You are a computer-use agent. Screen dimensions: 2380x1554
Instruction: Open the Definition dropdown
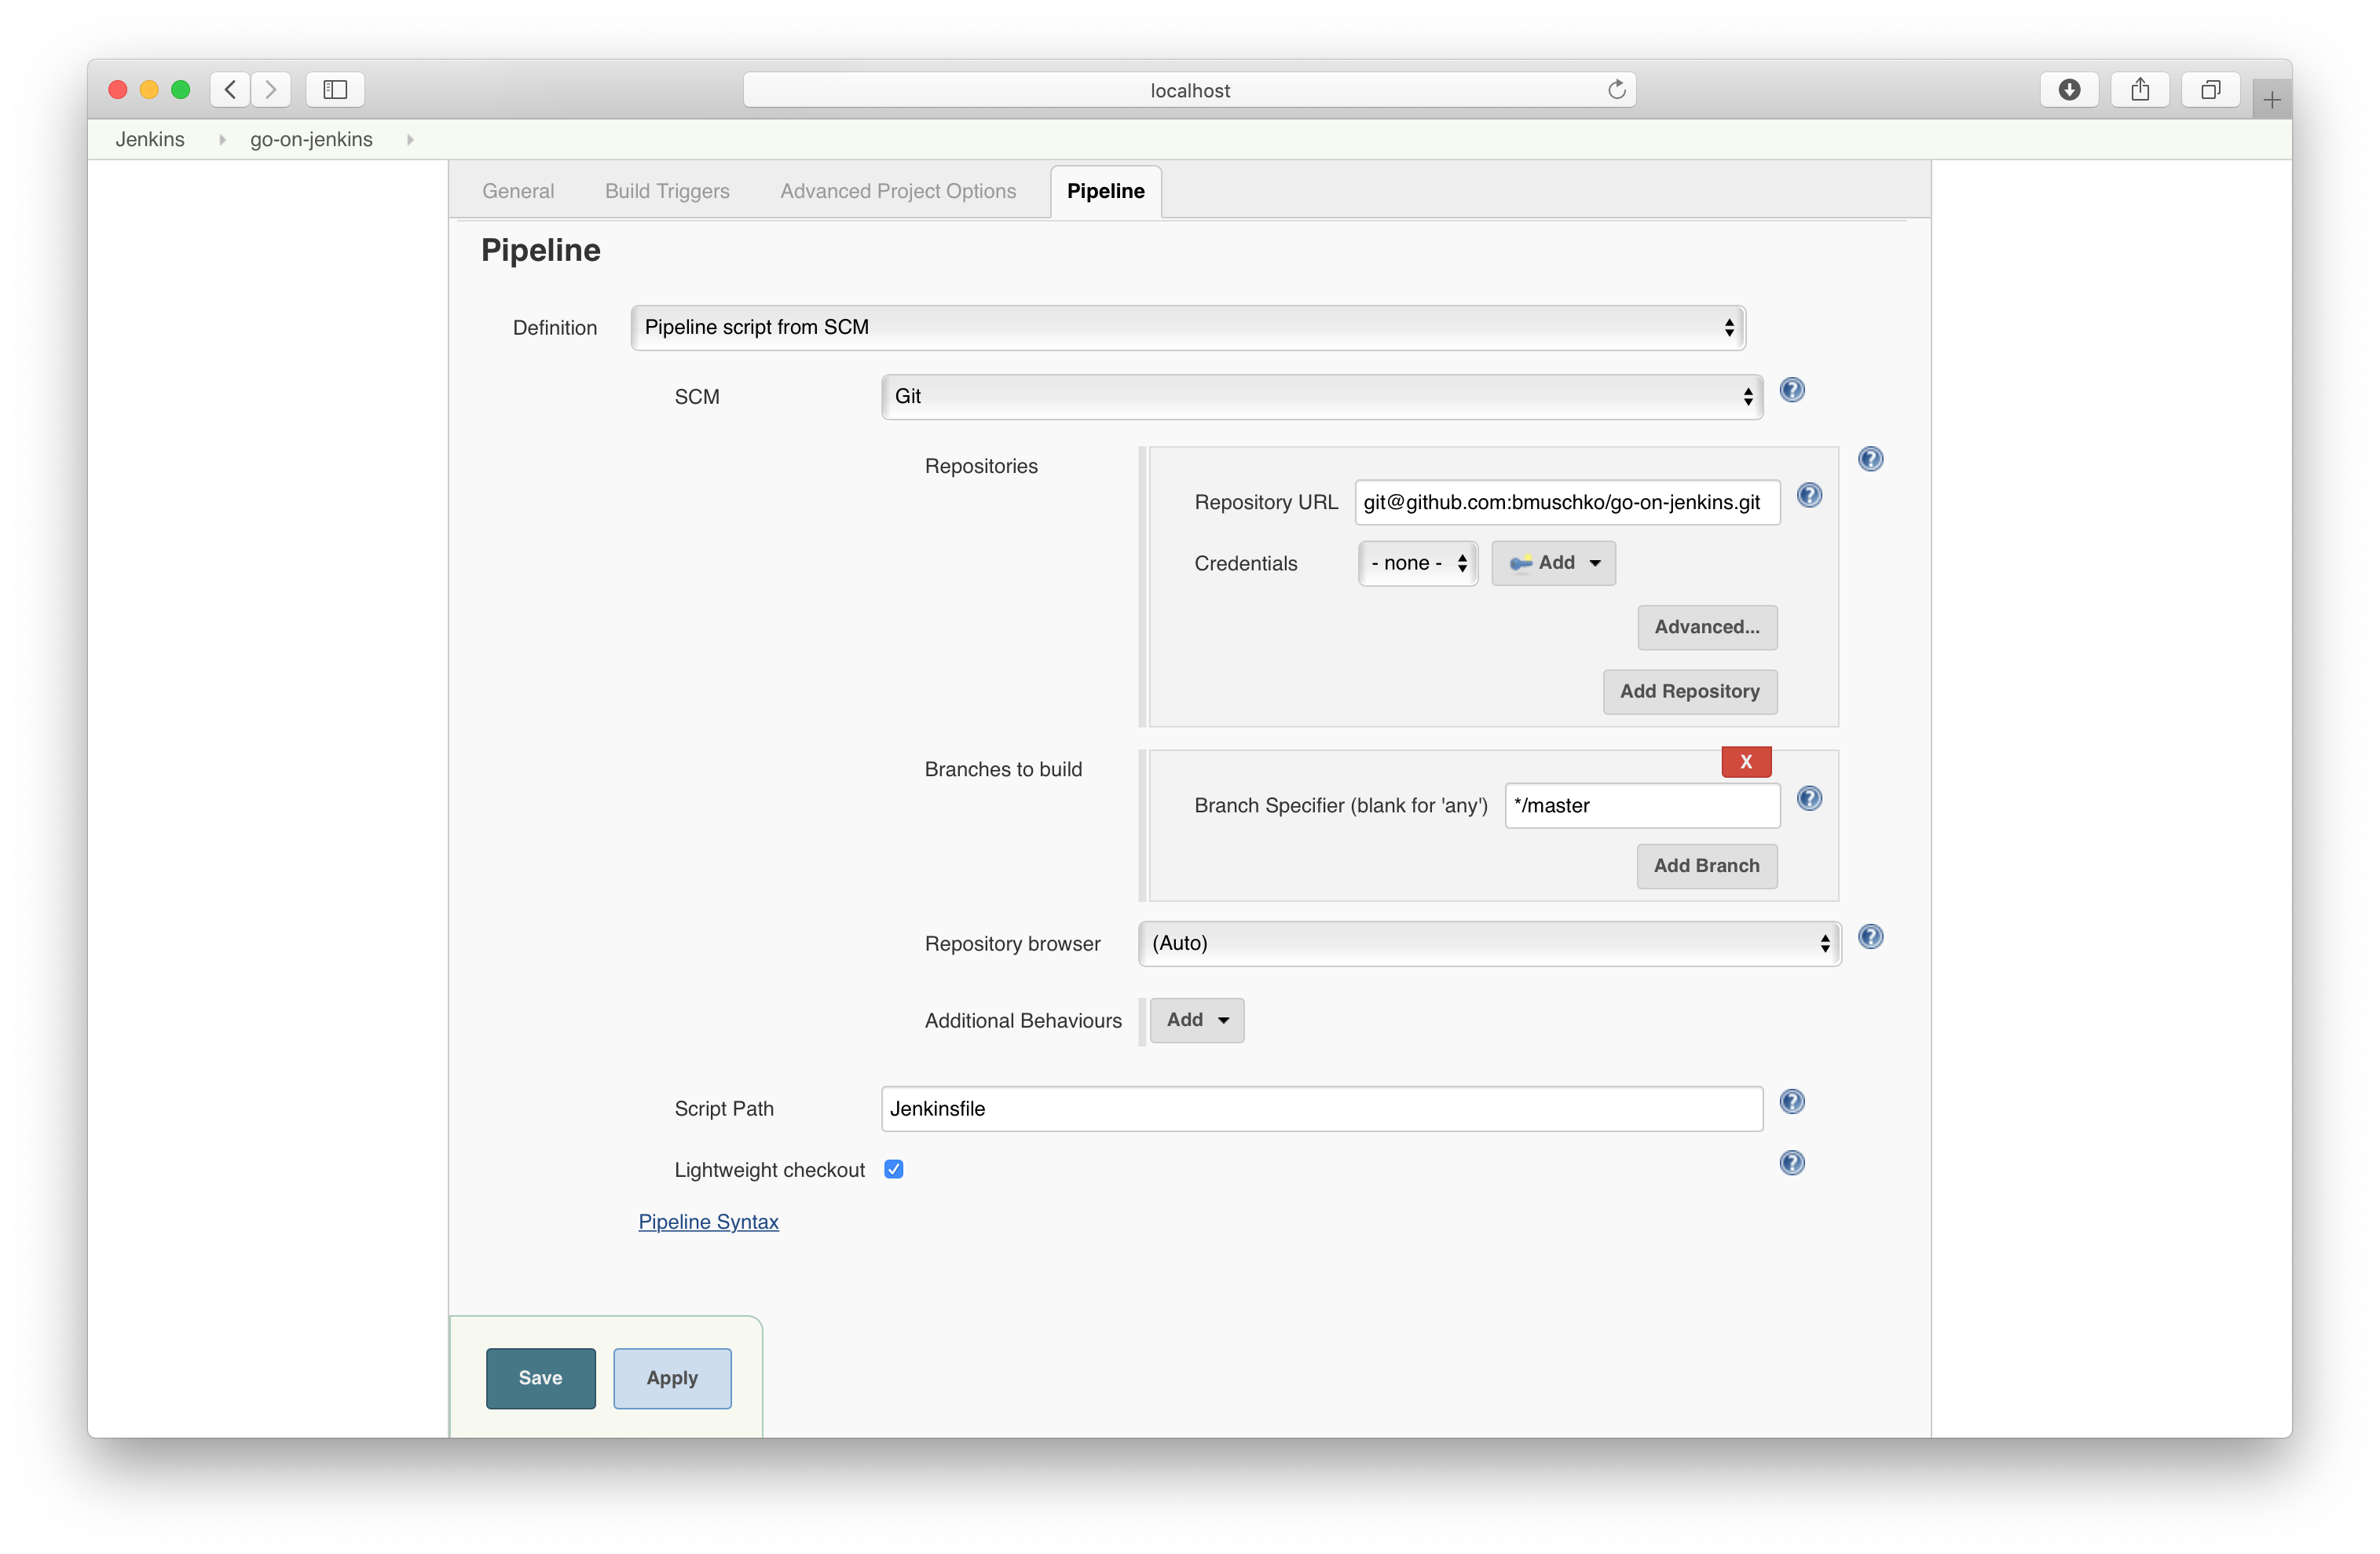[1187, 327]
